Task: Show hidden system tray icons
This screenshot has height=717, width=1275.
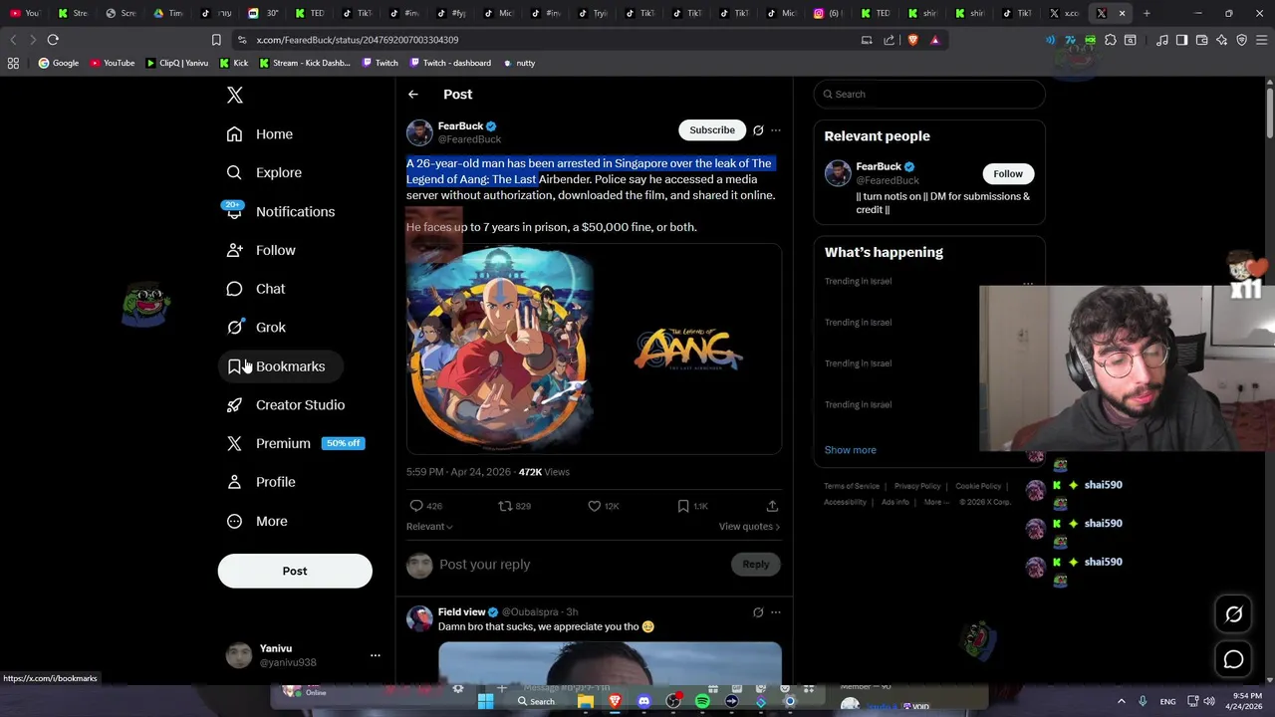Action: (x=1121, y=701)
